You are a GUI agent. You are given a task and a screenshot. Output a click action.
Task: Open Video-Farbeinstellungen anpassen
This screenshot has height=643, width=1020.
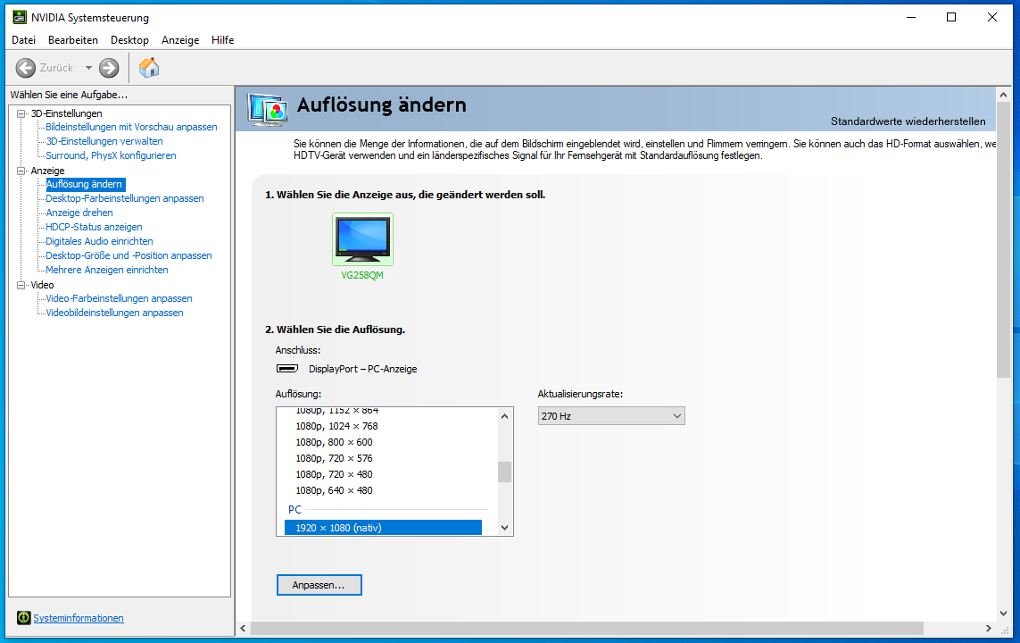(119, 298)
